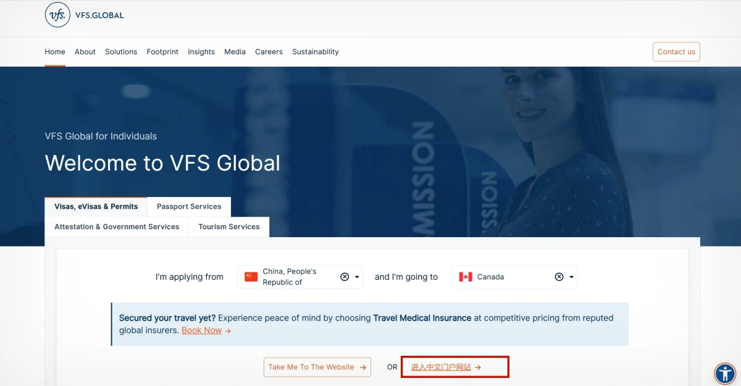
Task: Click the VFS Global logo
Action: pos(85,15)
